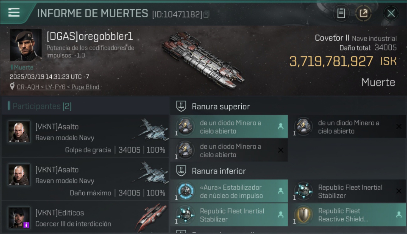This screenshot has height=234, width=407.
Task: Open the clipboard report icon
Action: click(x=341, y=13)
